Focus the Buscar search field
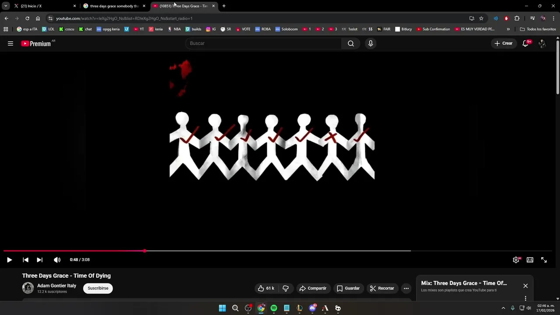 (264, 43)
